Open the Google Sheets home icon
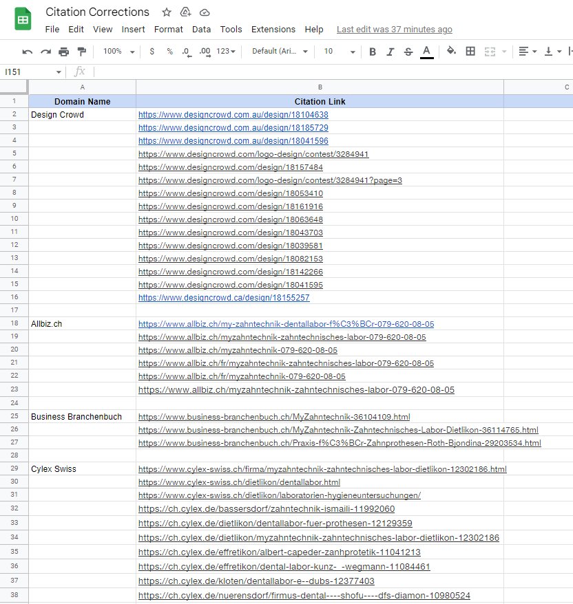Image resolution: width=573 pixels, height=604 pixels. coord(23,19)
